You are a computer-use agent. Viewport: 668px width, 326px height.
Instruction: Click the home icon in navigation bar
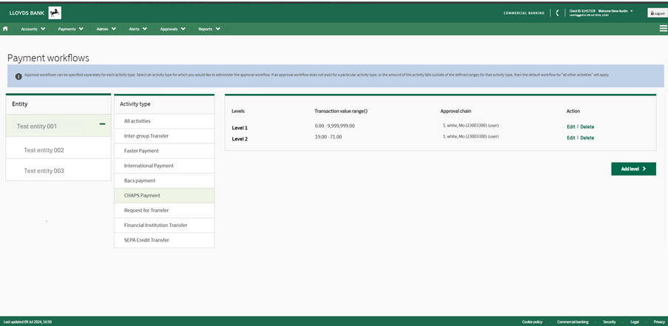5,29
